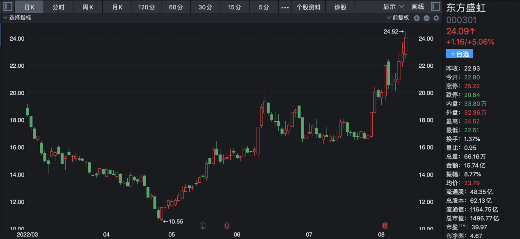Click the 均价 value 23.79
This screenshot has width=520, height=239.
tap(472, 183)
